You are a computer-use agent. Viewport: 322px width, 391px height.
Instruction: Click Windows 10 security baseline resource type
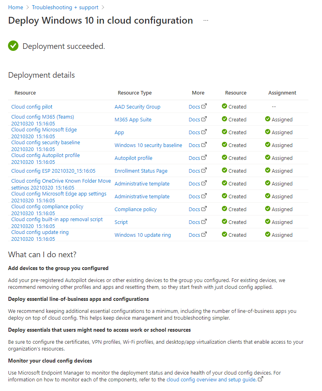click(148, 145)
